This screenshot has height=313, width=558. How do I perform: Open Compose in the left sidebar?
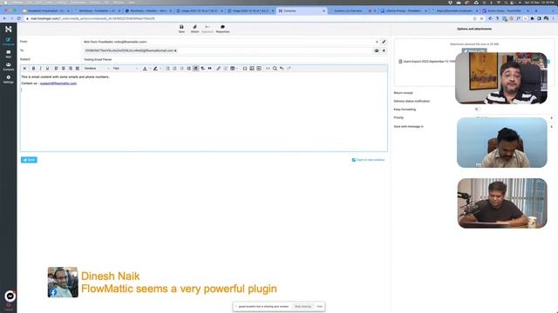coord(8,41)
